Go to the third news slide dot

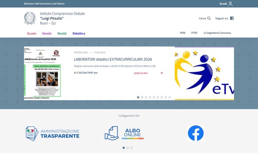pos(146,97)
